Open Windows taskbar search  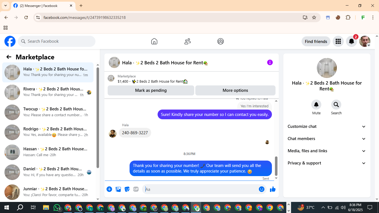20,207
